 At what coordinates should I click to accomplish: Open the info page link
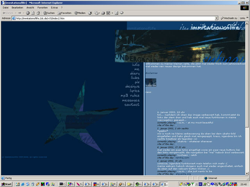point(136,65)
